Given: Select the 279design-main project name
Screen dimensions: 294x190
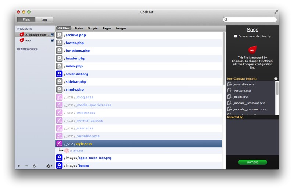Looking at the screenshot, I should [x=37, y=34].
